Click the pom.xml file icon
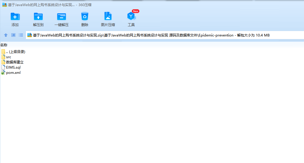 [3, 72]
